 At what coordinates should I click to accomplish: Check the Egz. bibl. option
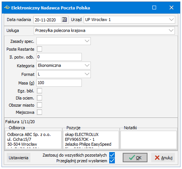[39, 91]
